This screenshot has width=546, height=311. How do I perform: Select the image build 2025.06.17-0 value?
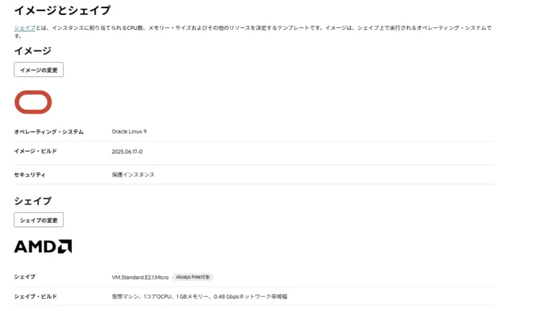click(x=127, y=151)
